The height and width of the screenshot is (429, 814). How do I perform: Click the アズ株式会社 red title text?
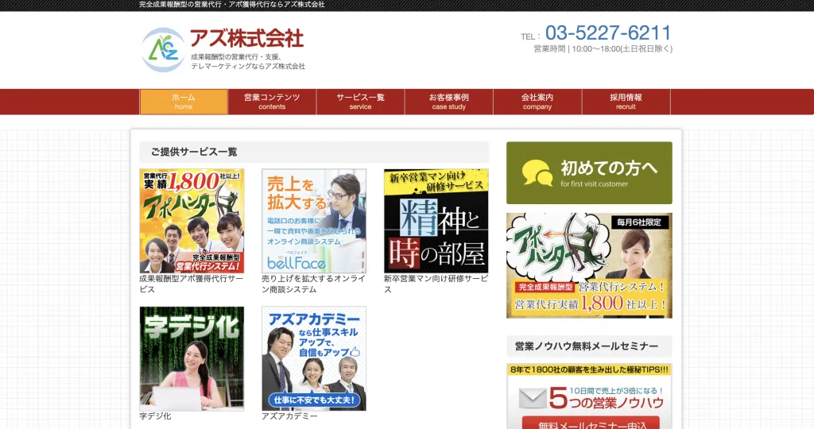[x=246, y=38]
